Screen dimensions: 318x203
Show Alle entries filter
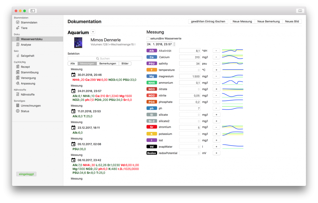coord(73,64)
